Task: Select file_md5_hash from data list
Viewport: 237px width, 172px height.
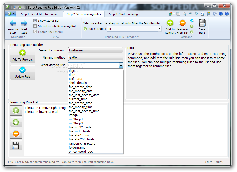Action: coord(96,131)
